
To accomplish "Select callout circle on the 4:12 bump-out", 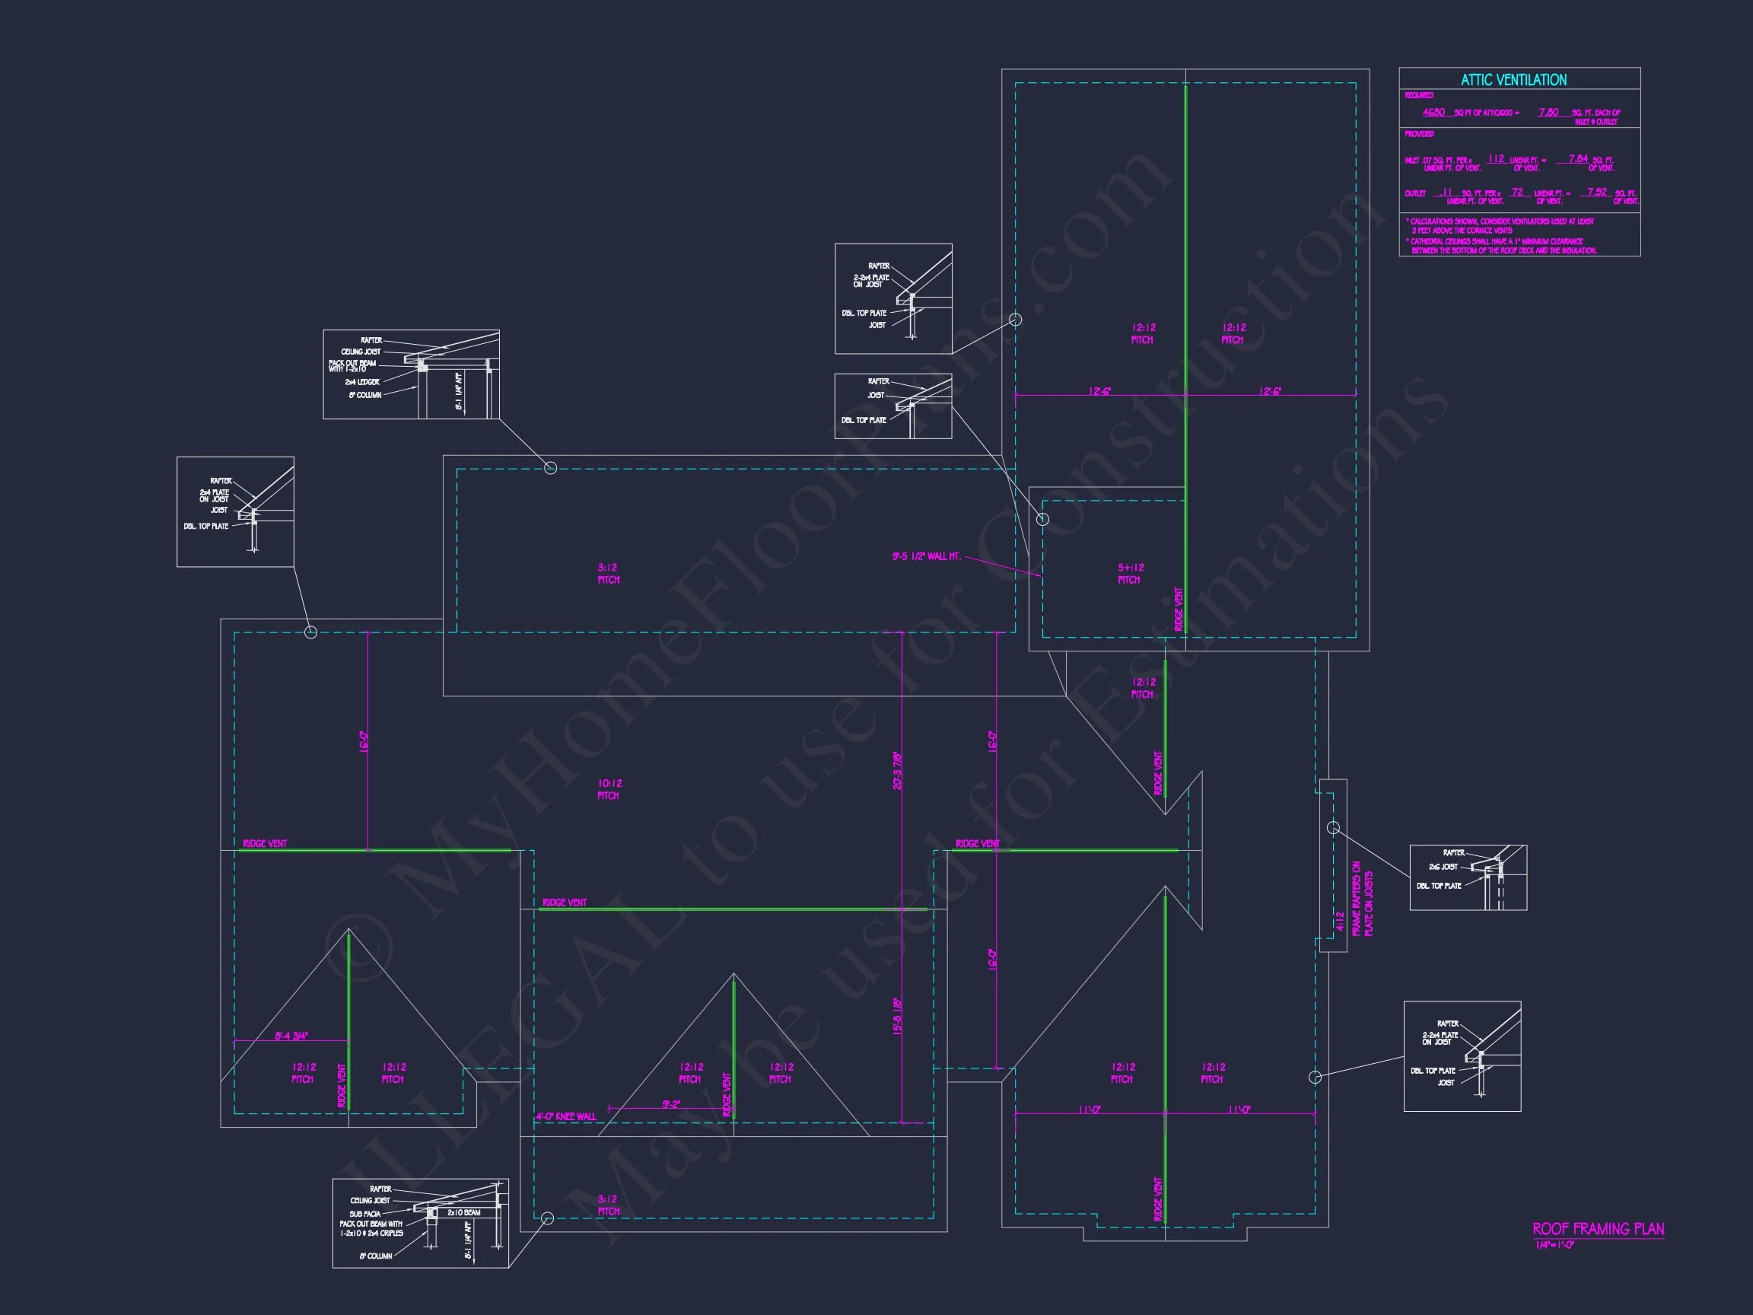I will pyautogui.click(x=1333, y=828).
